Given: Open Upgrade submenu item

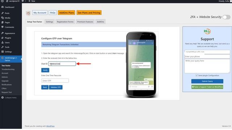Looking at the screenshot, I should (5, 81).
